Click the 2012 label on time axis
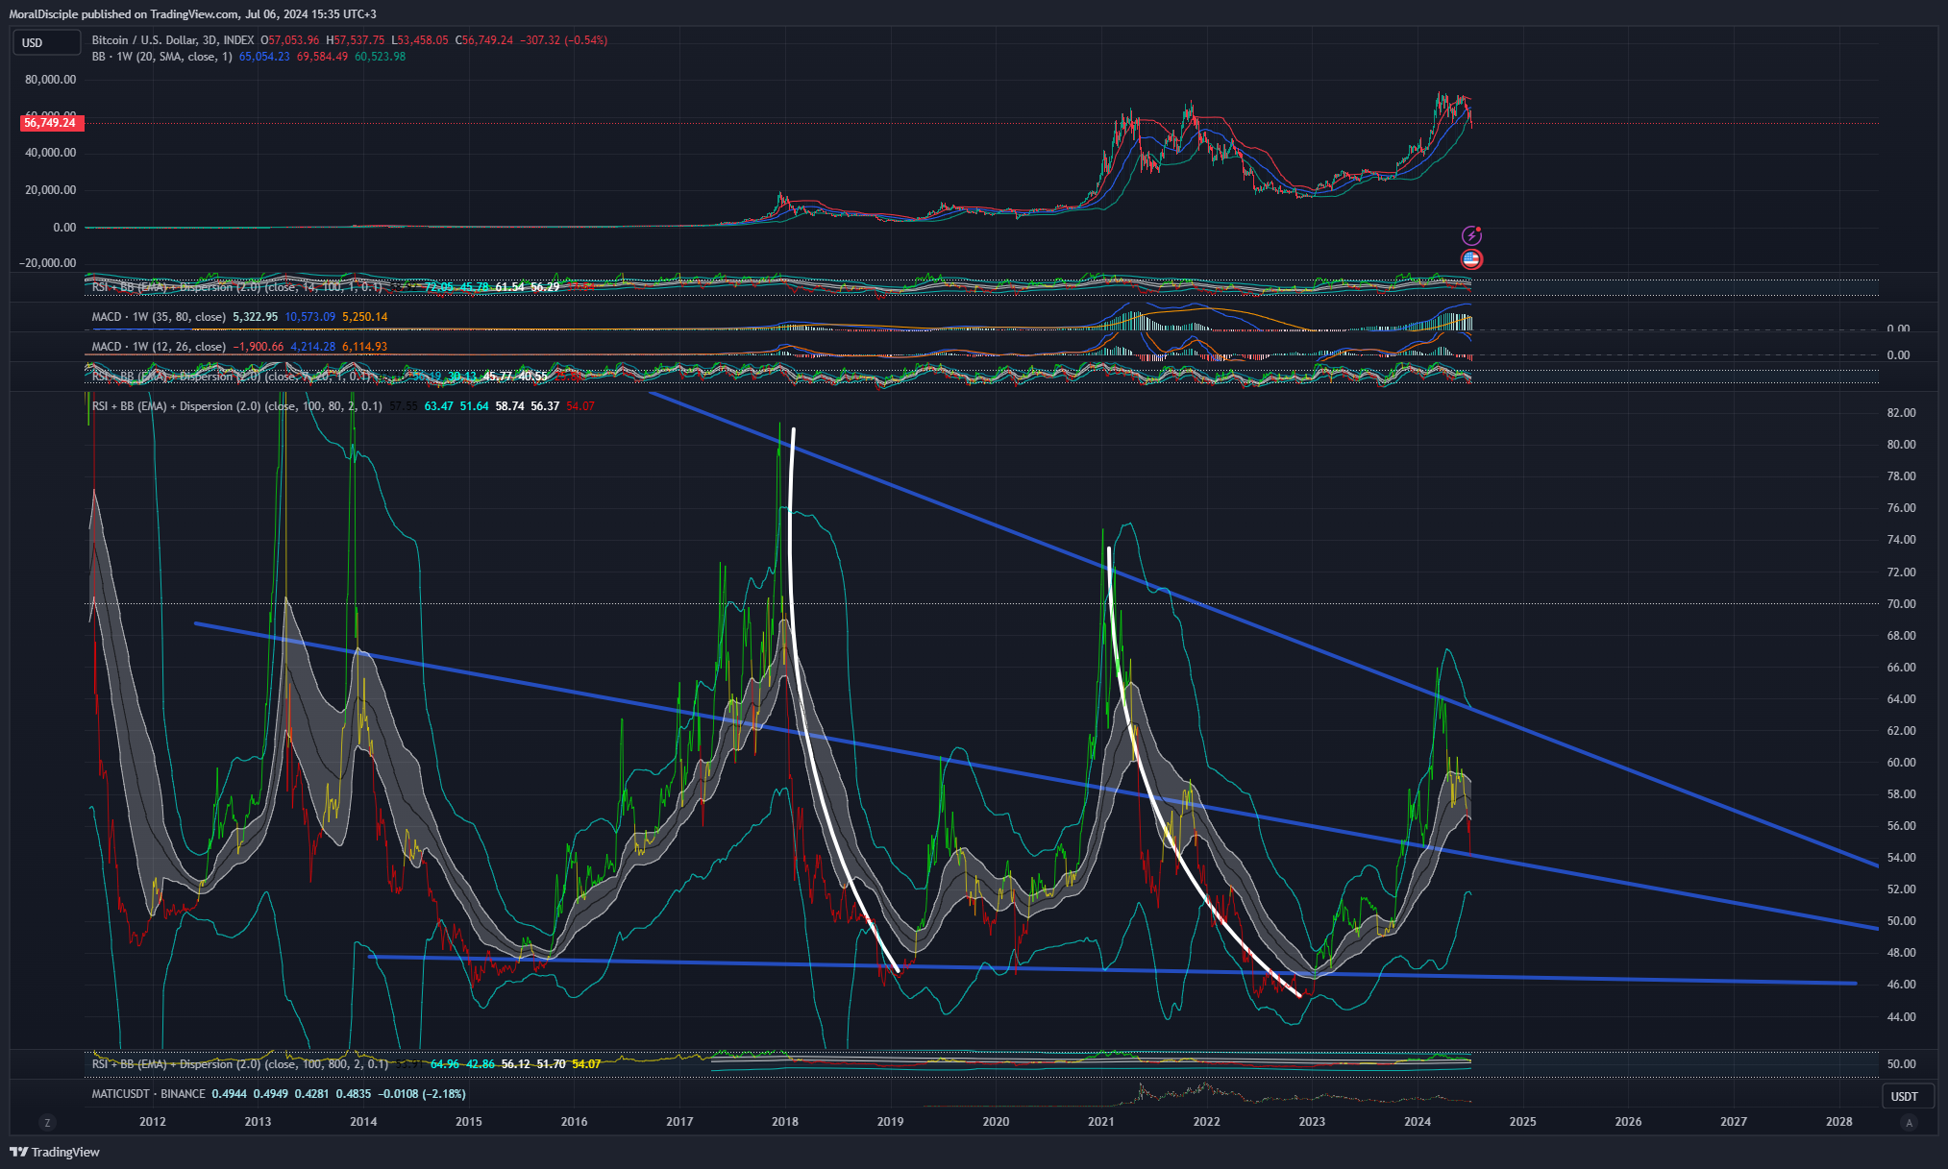1948x1169 pixels. (x=152, y=1122)
